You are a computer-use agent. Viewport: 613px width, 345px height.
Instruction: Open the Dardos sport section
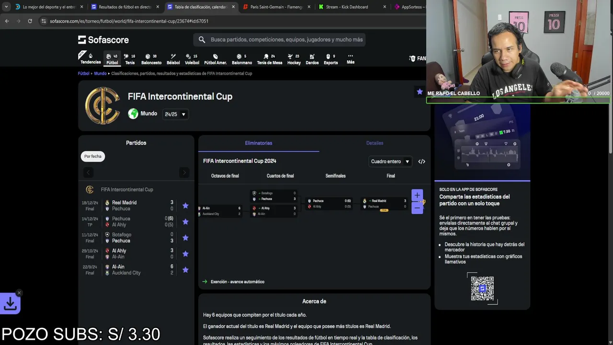pyautogui.click(x=312, y=59)
